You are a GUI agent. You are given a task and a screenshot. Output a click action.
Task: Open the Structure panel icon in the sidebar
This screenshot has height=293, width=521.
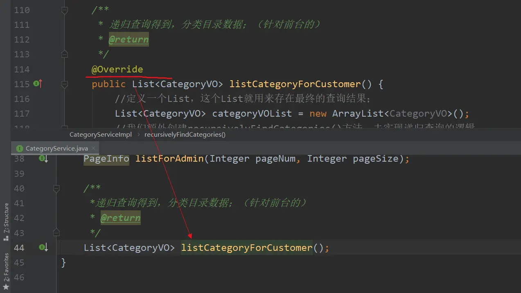pos(6,238)
